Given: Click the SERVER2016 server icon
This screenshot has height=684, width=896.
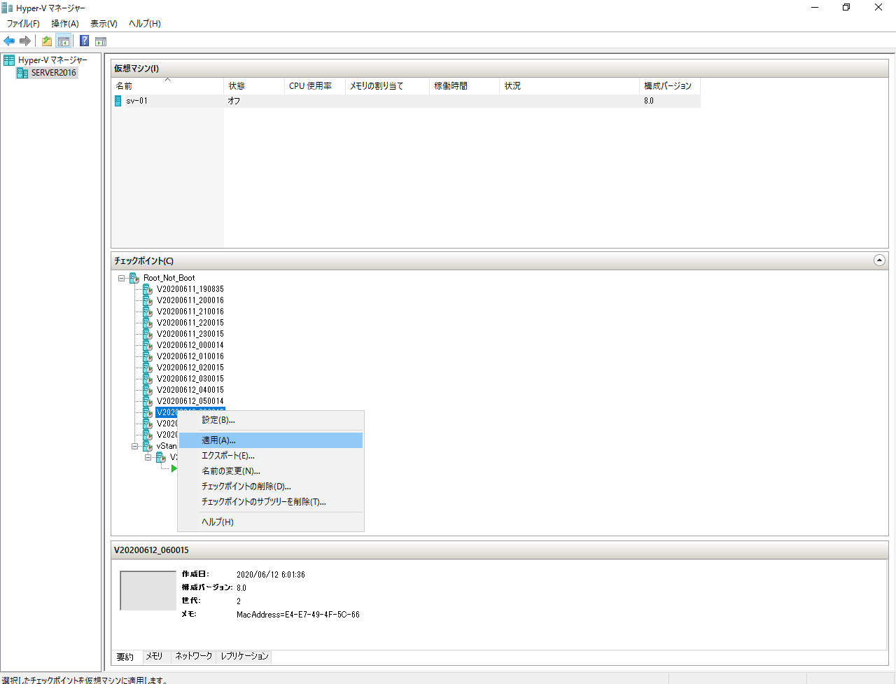Looking at the screenshot, I should click(22, 72).
